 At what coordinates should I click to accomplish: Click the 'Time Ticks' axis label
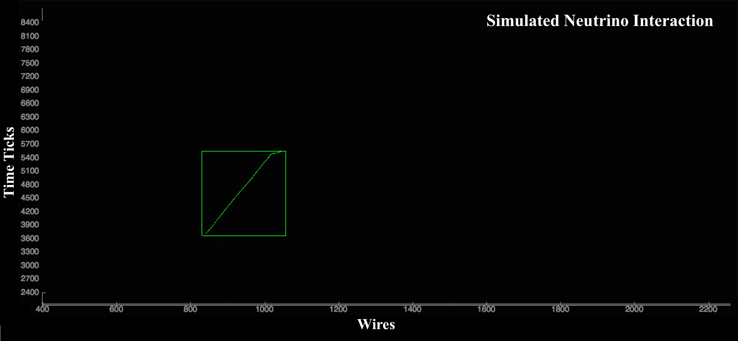[x=9, y=162]
